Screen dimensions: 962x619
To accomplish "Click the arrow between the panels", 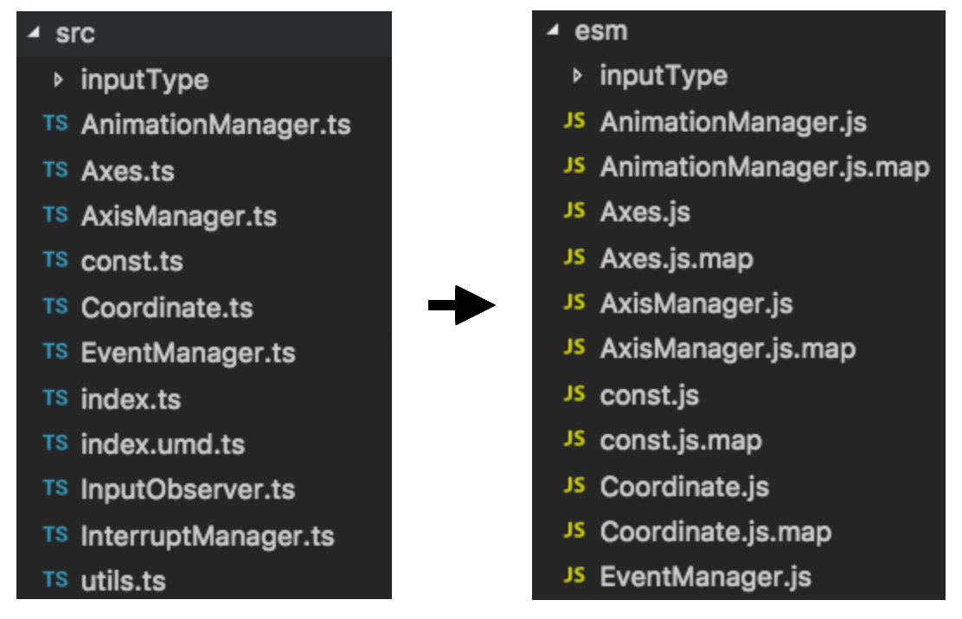I will tap(477, 304).
